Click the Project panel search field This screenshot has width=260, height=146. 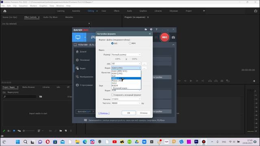pos(20,97)
